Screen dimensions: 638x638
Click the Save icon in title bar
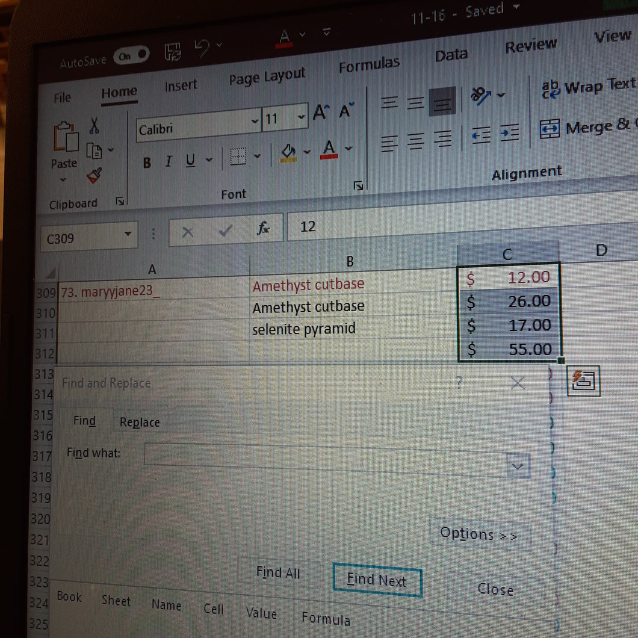173,52
